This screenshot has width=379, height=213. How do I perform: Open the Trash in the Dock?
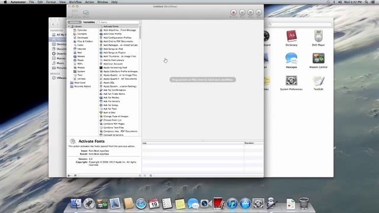pos(304,203)
